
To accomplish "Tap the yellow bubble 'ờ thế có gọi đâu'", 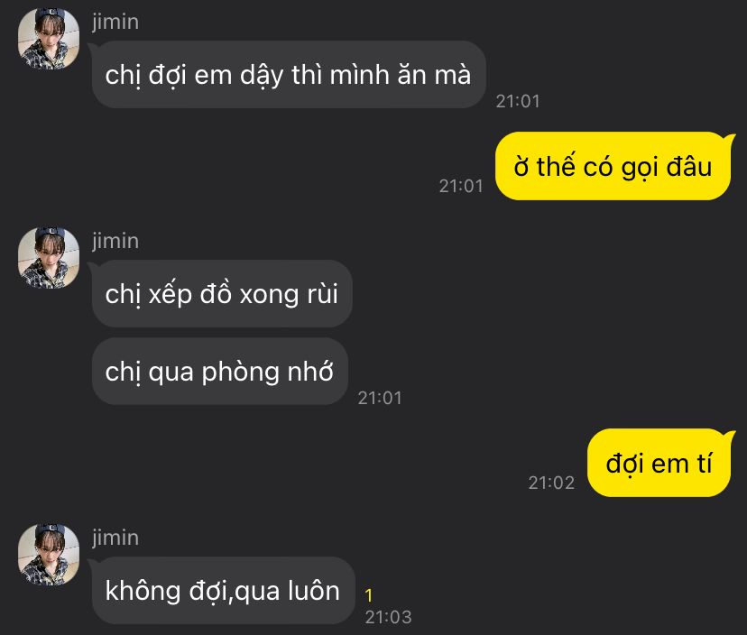I will click(x=613, y=166).
